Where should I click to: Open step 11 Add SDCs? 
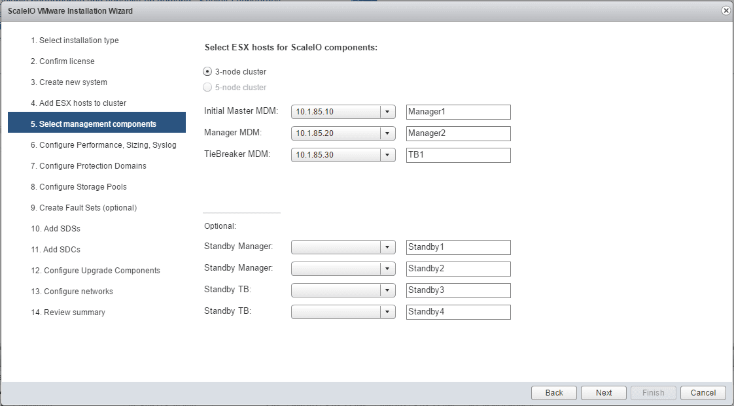56,249
